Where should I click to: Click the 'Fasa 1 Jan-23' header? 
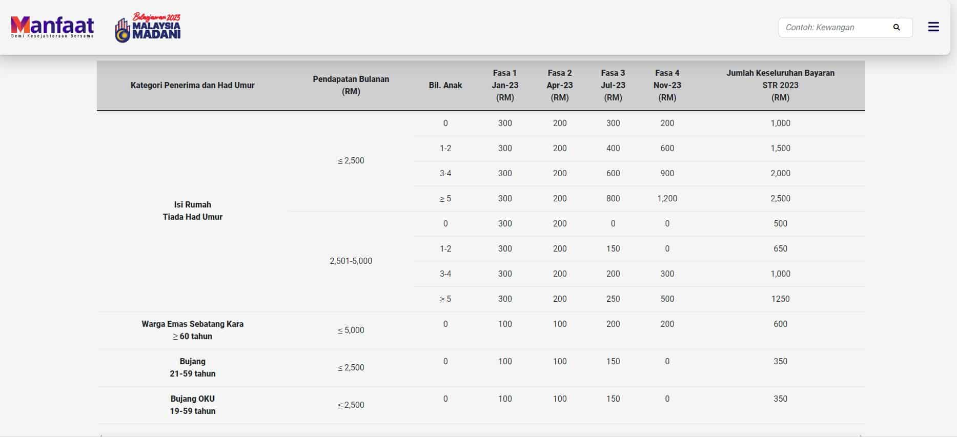click(505, 85)
